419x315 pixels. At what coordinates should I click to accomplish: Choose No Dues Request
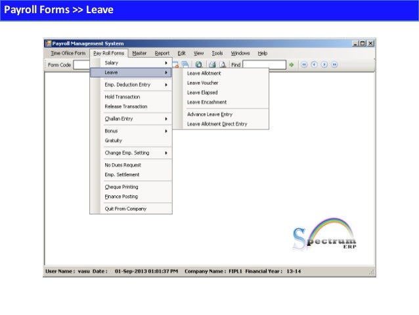point(131,165)
